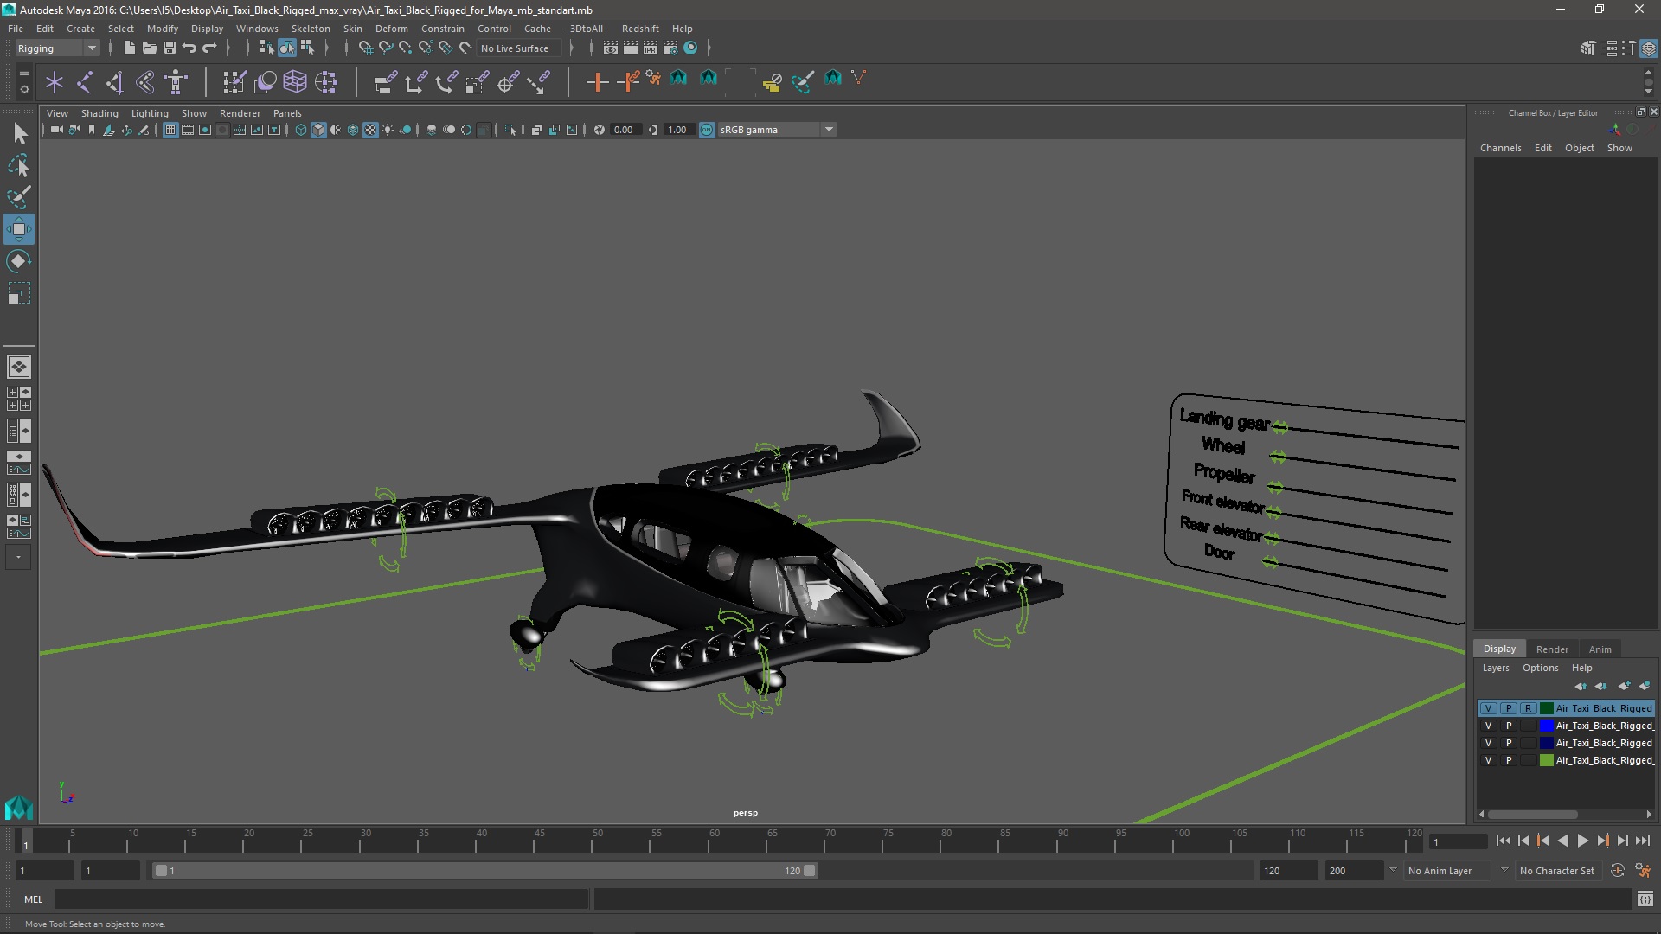Switch to the Render layer tab
This screenshot has width=1661, height=934.
coord(1551,649)
